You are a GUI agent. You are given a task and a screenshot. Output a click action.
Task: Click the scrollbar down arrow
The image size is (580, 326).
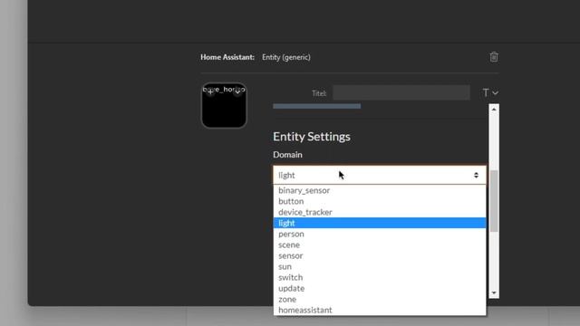[x=494, y=293]
